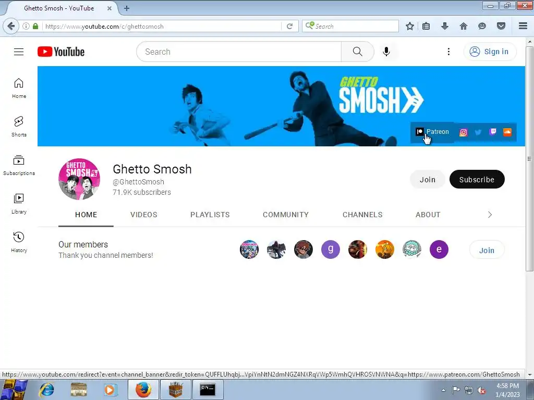Go to Firefox home page icon
The image size is (534, 400).
464,26
